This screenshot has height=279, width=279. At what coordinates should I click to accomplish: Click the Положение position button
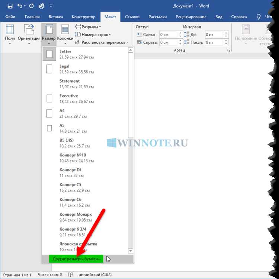pos(246,34)
